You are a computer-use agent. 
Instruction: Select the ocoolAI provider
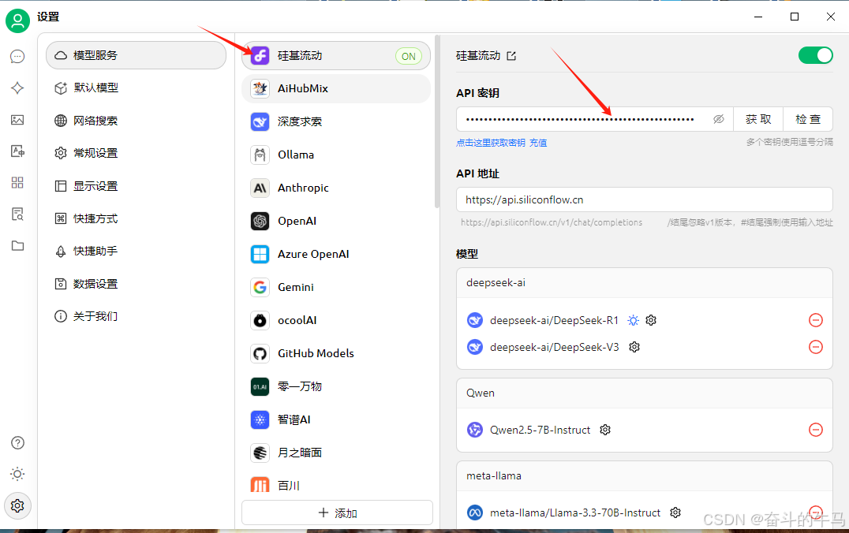335,320
